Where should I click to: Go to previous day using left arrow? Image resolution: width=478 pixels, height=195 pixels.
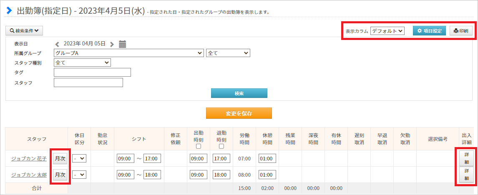[x=57, y=44]
